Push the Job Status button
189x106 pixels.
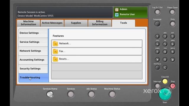click(x=91, y=94)
